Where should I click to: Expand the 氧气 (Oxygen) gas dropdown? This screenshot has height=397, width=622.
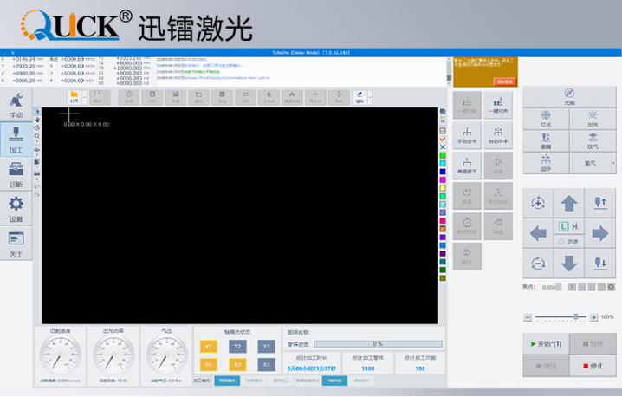(614, 162)
